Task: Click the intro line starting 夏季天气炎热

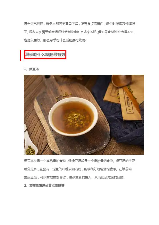Action: tap(79, 23)
